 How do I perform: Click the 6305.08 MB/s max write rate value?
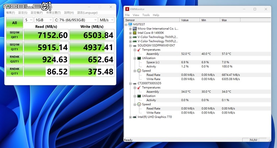pos(231,79)
